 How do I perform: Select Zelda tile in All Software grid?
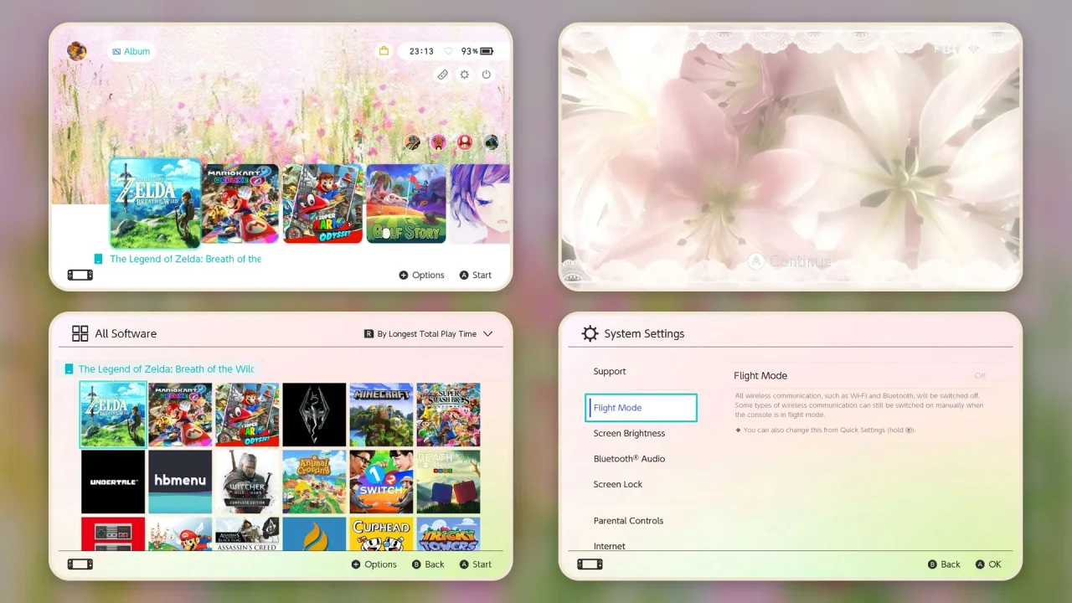[x=113, y=415]
